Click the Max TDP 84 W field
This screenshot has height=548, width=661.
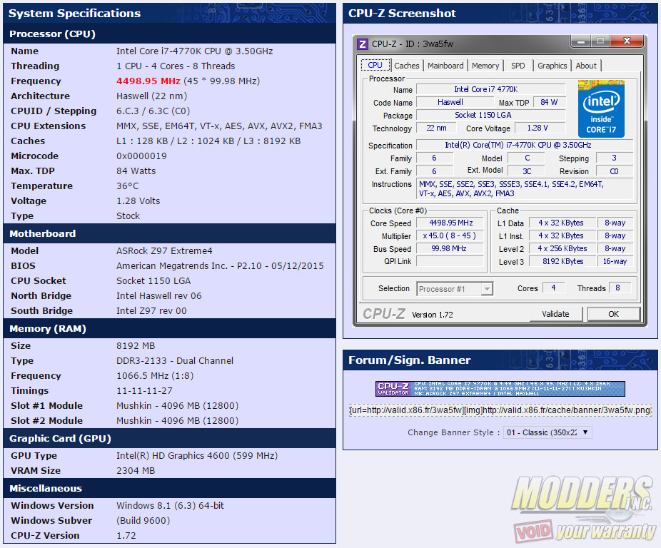point(550,103)
